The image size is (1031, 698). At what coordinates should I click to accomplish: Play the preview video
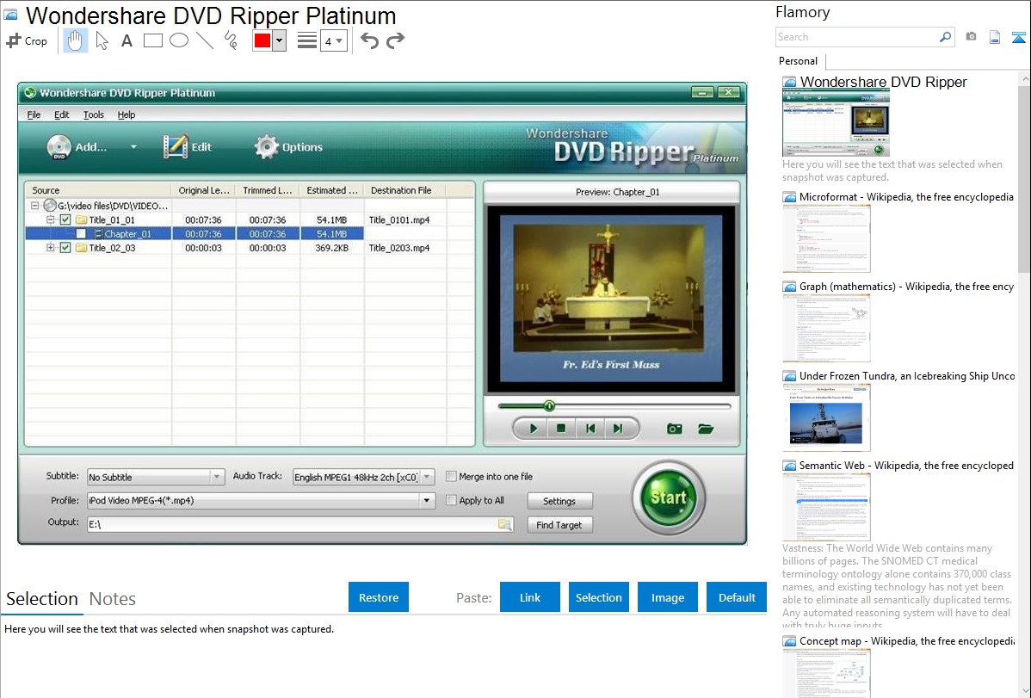point(534,429)
